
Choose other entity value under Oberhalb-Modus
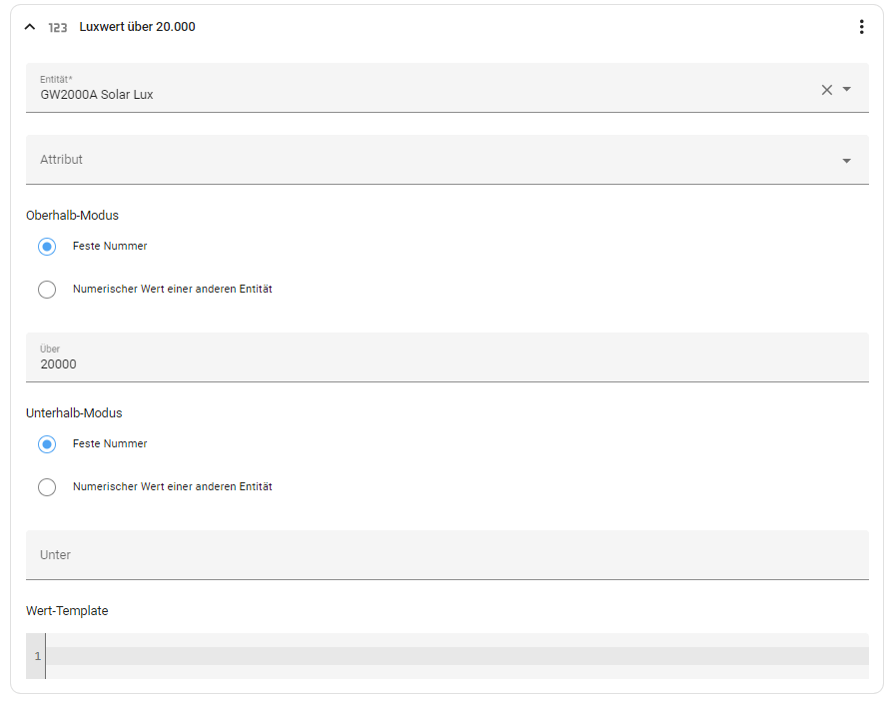pyautogui.click(x=47, y=290)
